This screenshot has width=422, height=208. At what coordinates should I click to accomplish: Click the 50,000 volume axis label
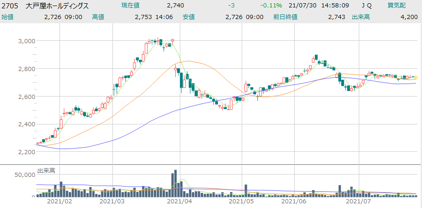coord(24,175)
